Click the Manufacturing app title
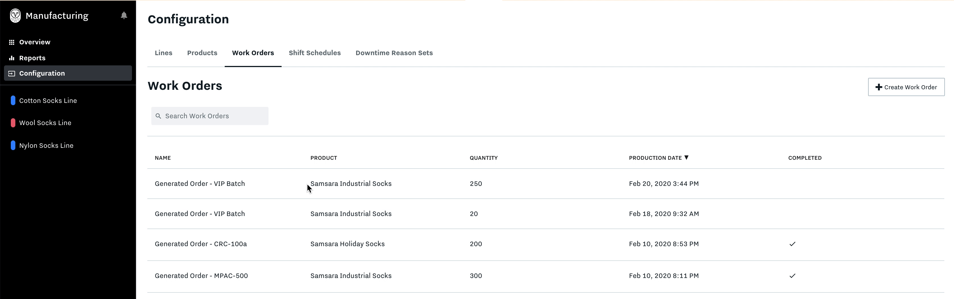Viewport: 954px width, 299px height. pos(57,16)
